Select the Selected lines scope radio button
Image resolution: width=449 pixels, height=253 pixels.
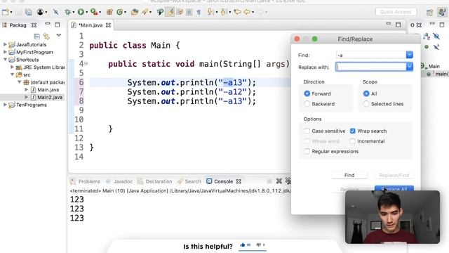click(x=366, y=104)
